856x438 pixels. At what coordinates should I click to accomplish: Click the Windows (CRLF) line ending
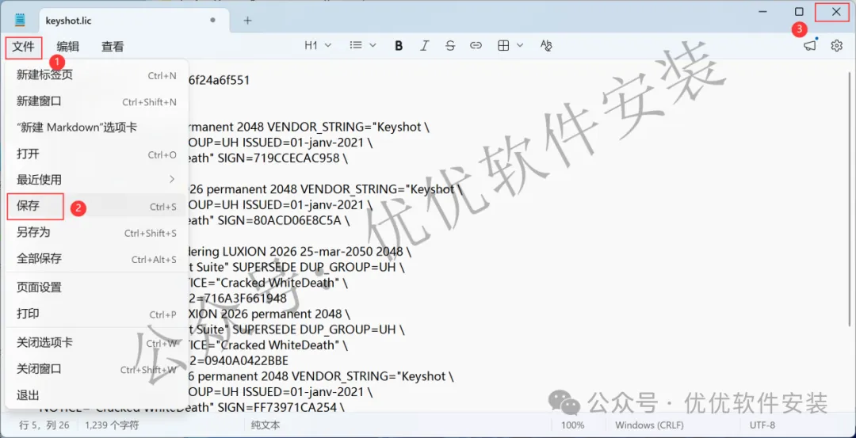[649, 425]
